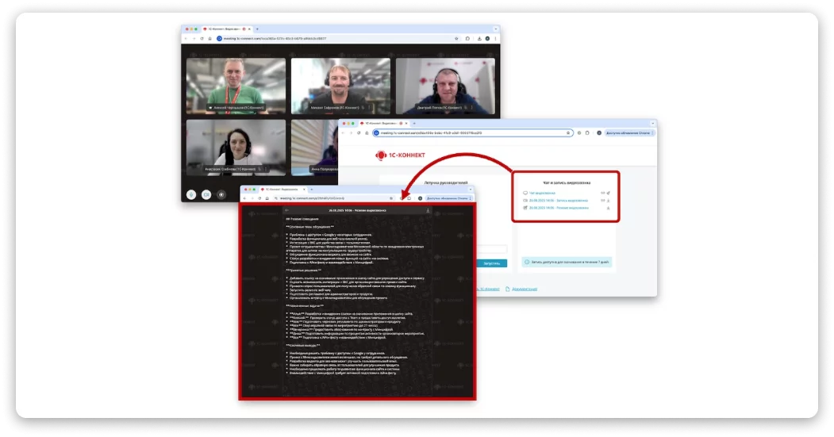This screenshot has width=834, height=437.
Task: Reload the 1С-Коннект meeting page
Action: 359,133
